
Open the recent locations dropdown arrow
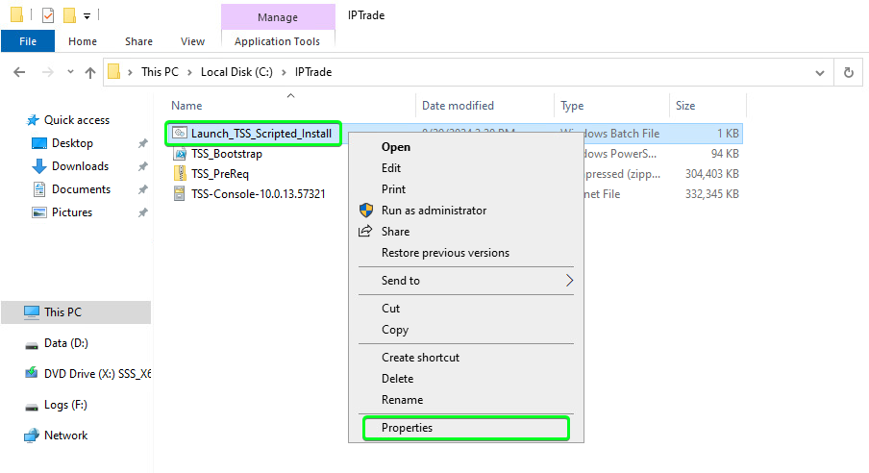[70, 72]
